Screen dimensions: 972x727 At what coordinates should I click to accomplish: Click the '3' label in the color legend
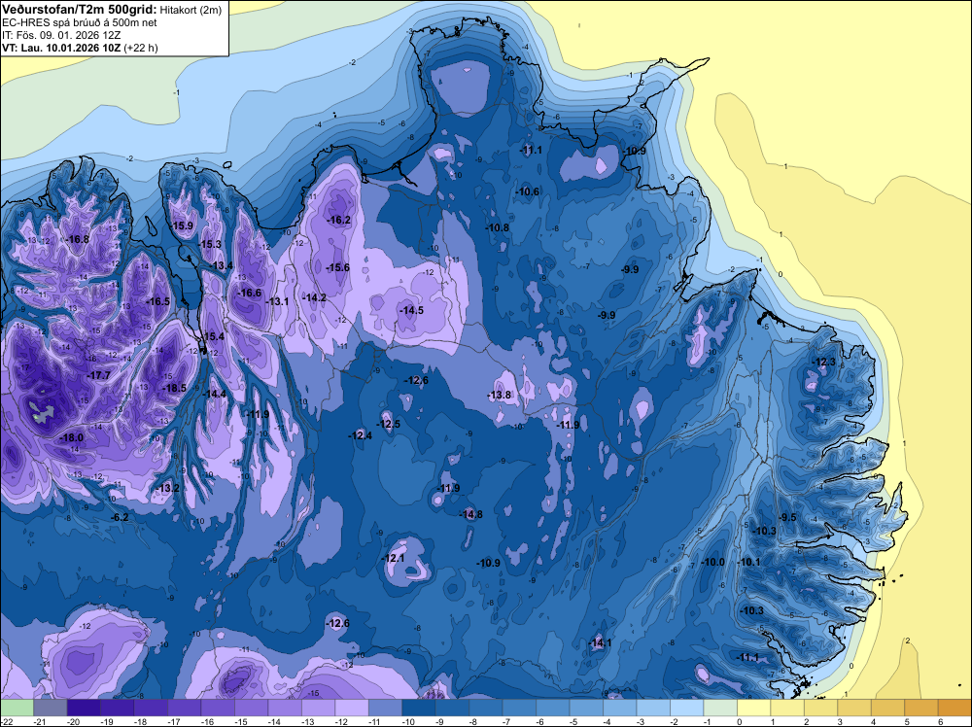[840, 721]
